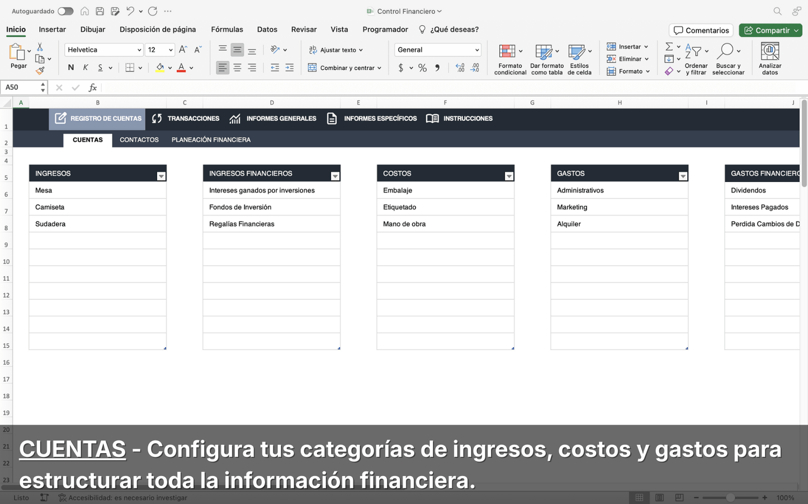Apply percentage number format
The image size is (808, 504).
tap(422, 68)
